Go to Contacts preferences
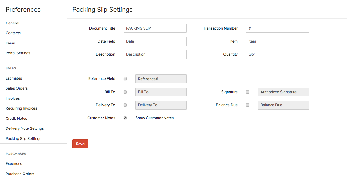 coord(13,33)
